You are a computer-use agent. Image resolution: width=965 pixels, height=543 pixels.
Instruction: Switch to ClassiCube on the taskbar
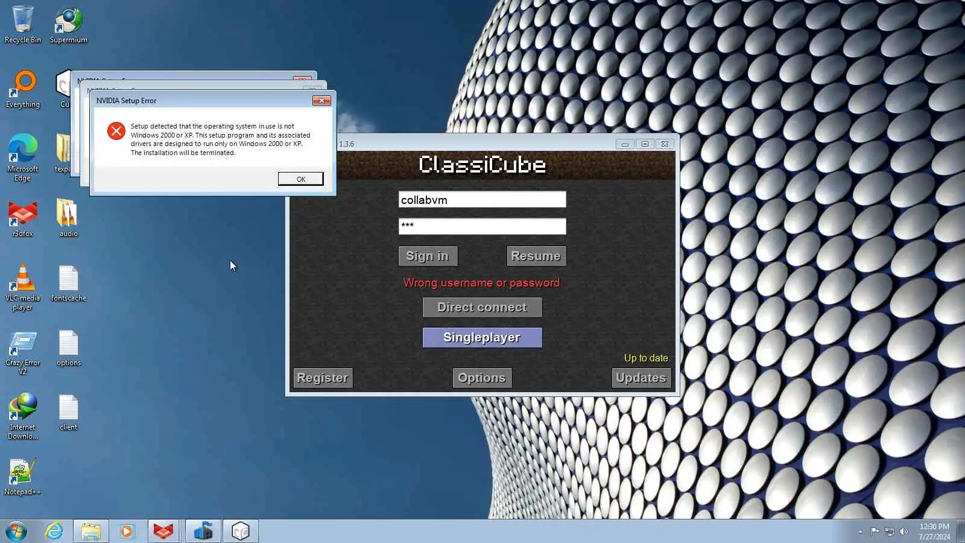[x=241, y=531]
